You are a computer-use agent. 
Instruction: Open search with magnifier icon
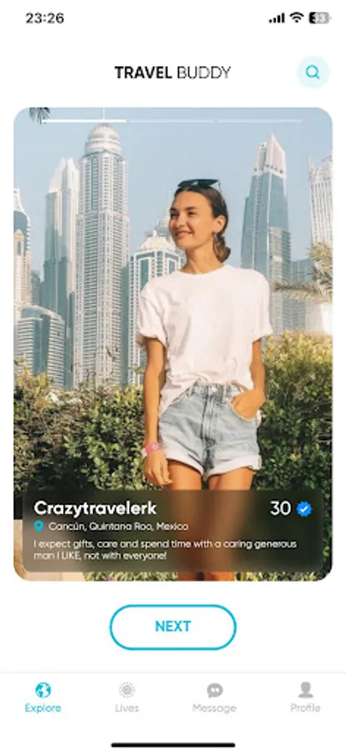tap(313, 73)
